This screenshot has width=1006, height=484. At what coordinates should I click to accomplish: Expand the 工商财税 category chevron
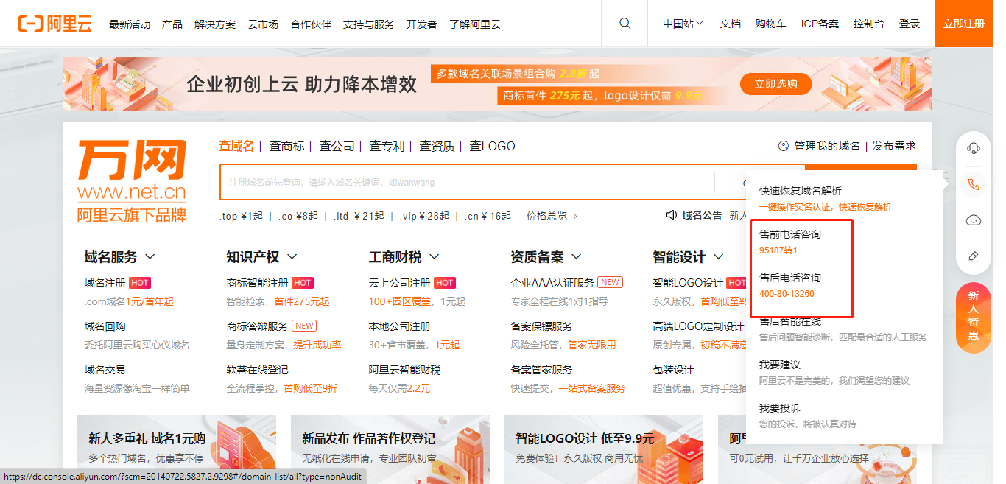(x=434, y=257)
